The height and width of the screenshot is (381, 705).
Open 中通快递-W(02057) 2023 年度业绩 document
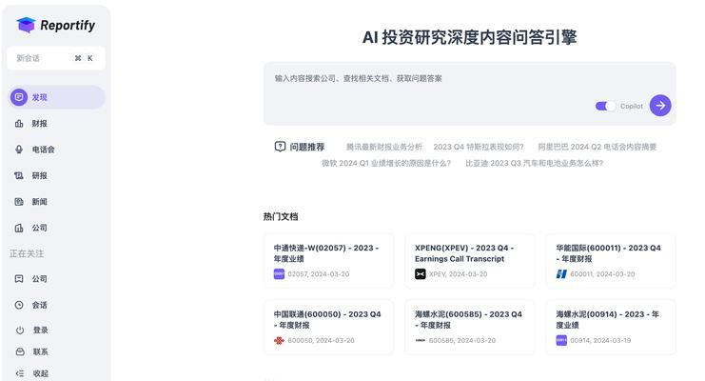coord(328,261)
